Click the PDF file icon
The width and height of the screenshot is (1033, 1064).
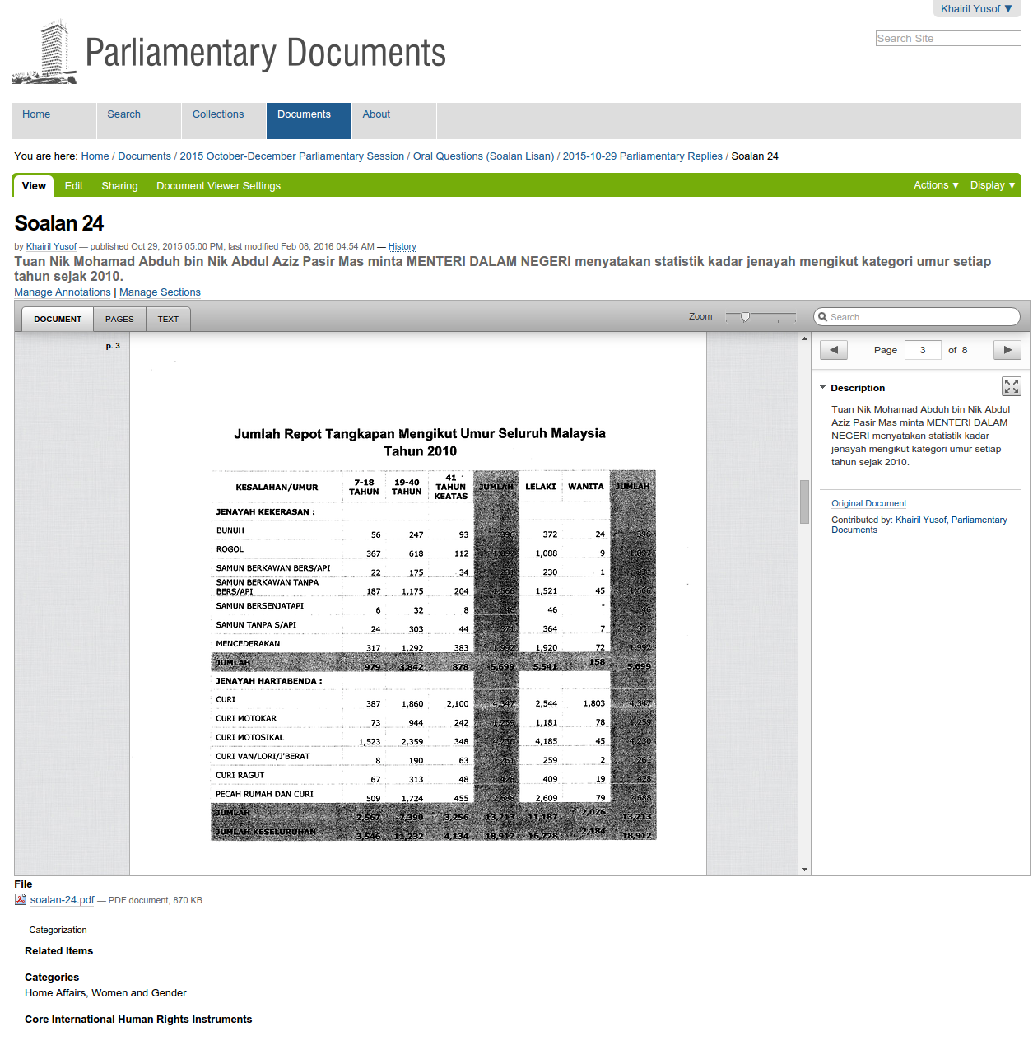(x=21, y=899)
